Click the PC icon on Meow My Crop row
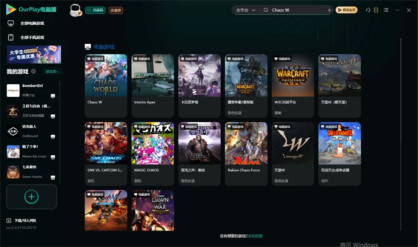The width and height of the screenshot is (418, 247). tap(53, 157)
